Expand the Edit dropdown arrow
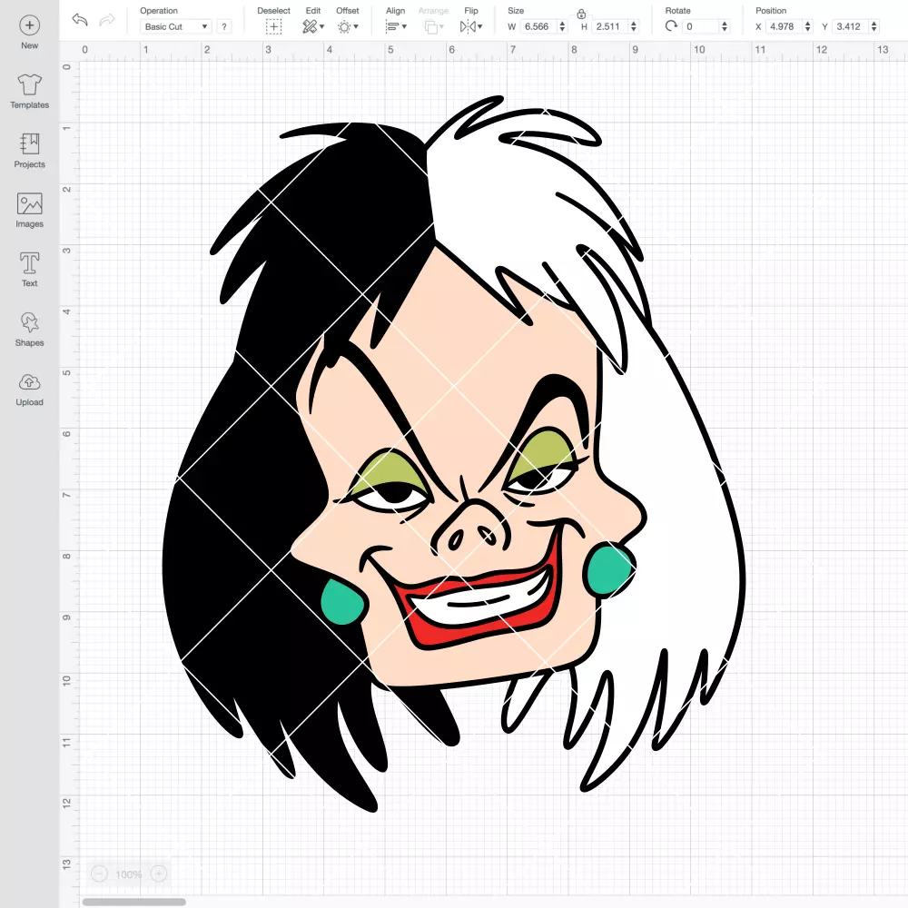This screenshot has width=908, height=908. pos(322,26)
